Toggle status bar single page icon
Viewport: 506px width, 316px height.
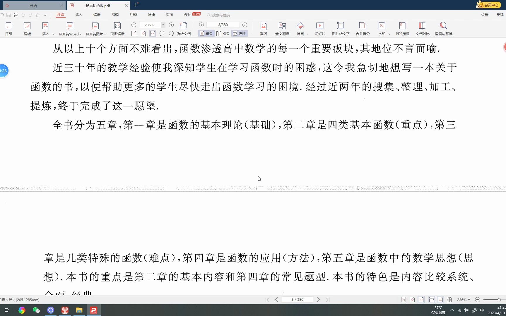[x=440, y=300]
